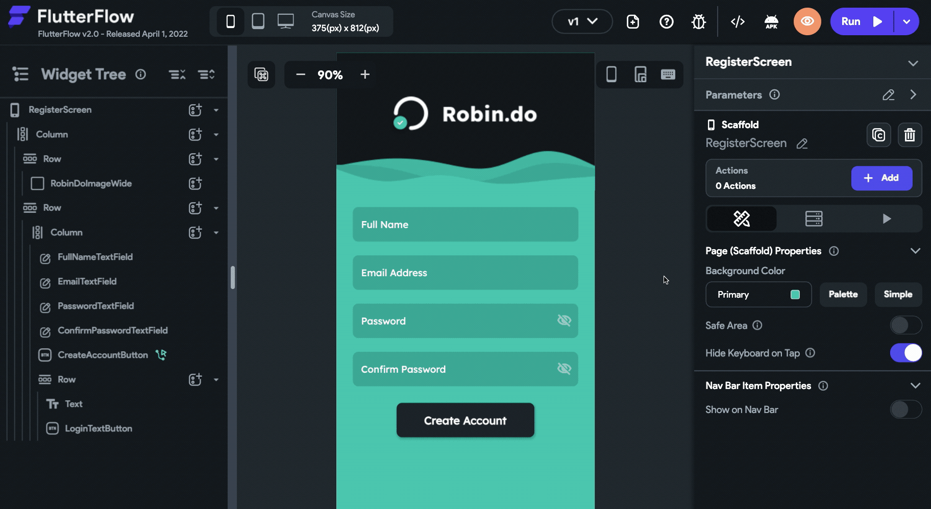Collapse the Page (Scaffold) Properties section
The image size is (931, 509).
(916, 251)
